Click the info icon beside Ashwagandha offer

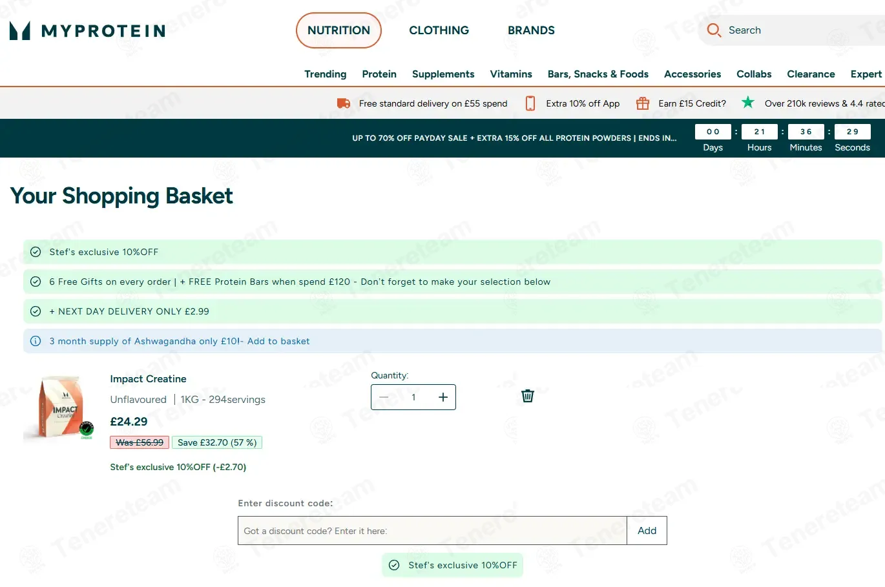36,341
